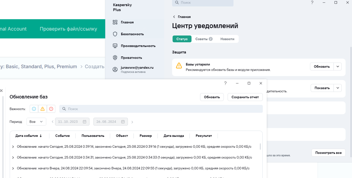Viewport: 352px width, 178px height.
Task: Click Обновить button for Базы устарели
Action: click(322, 67)
